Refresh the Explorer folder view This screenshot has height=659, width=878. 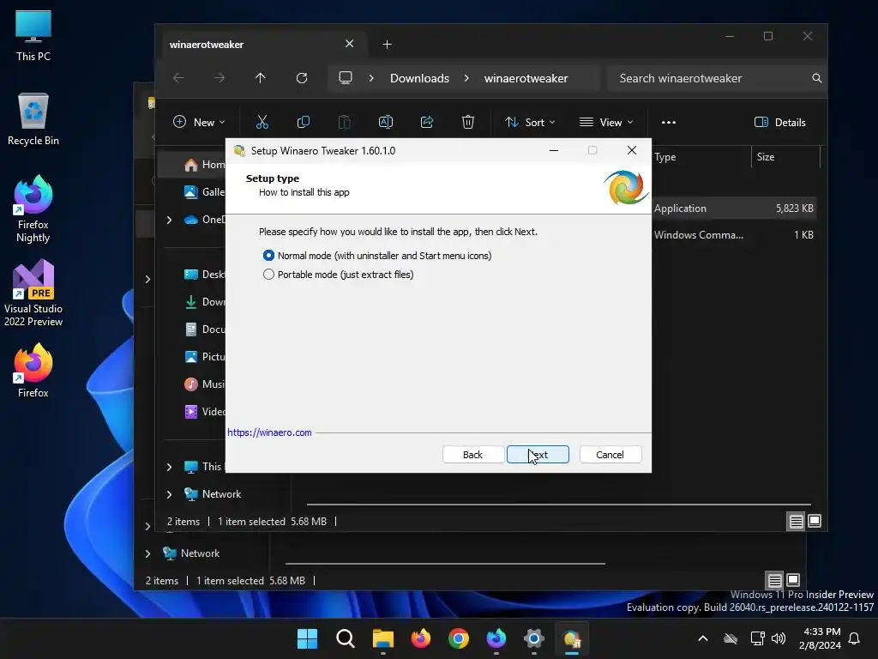tap(302, 78)
